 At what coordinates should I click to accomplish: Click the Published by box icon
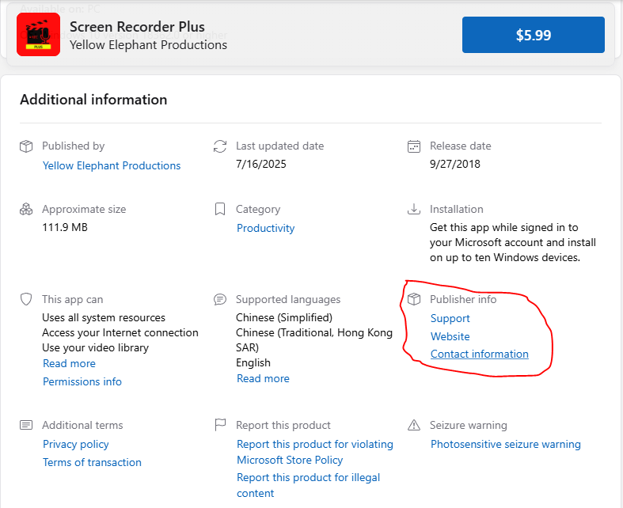tap(26, 146)
